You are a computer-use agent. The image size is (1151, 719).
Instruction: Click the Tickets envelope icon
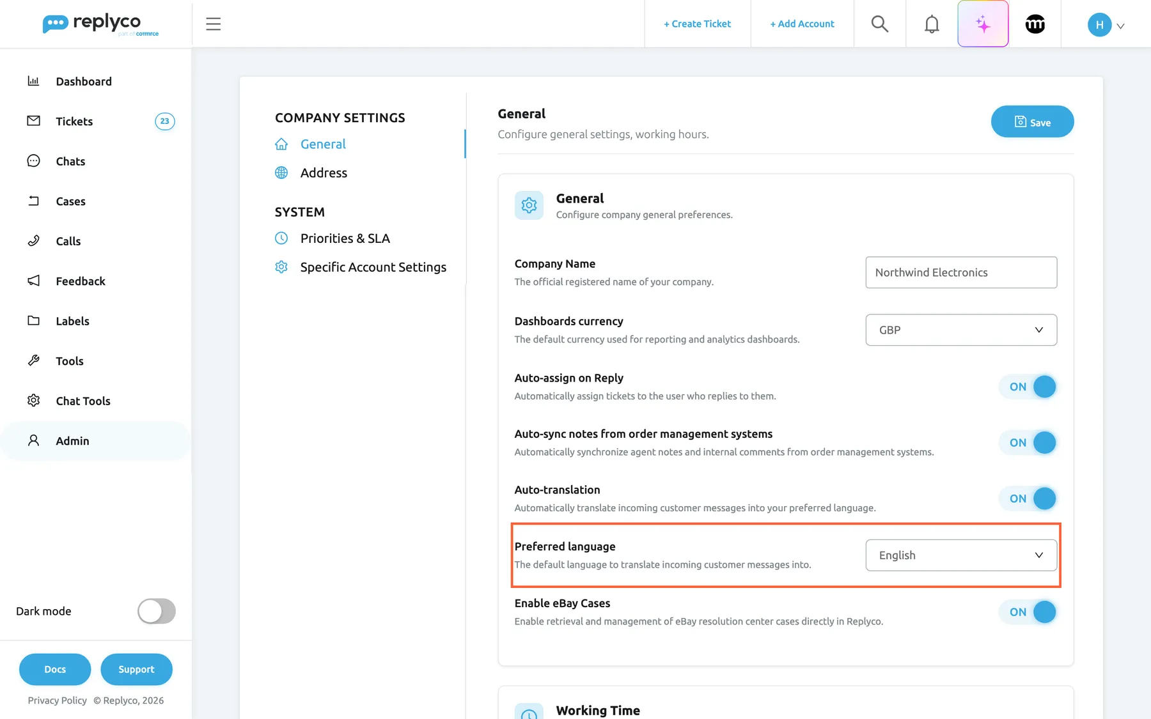click(34, 121)
